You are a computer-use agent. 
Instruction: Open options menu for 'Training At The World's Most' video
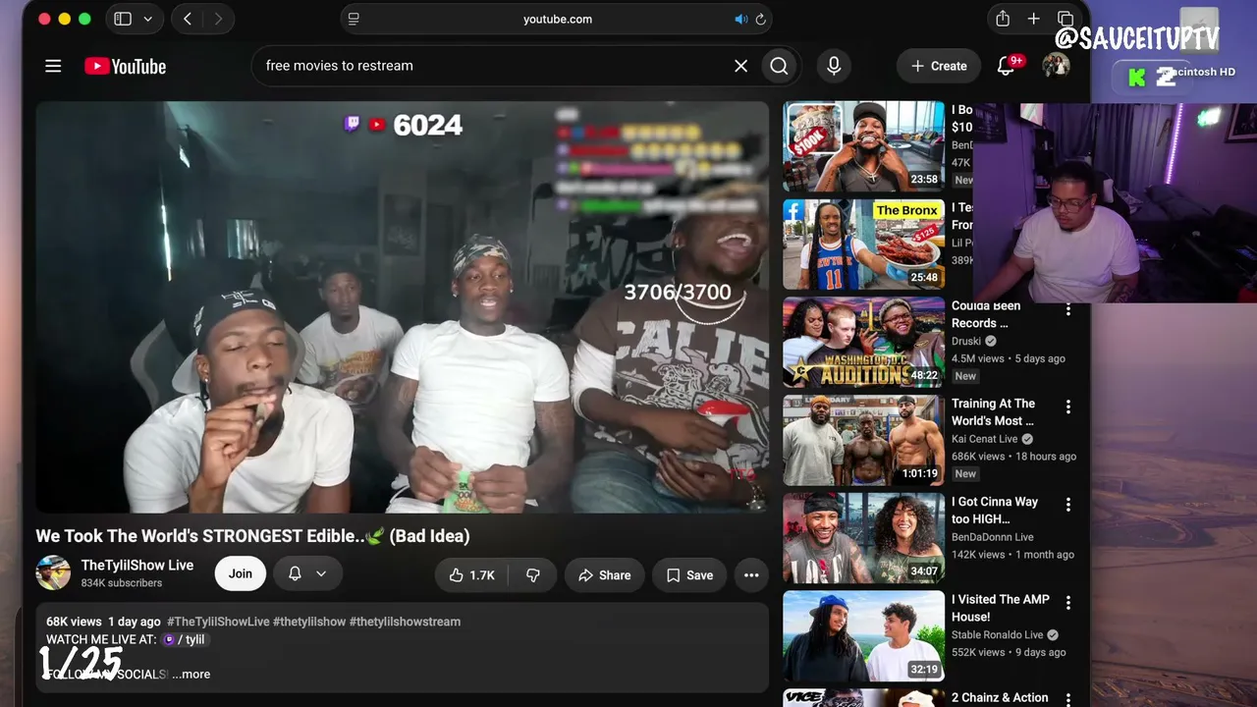coord(1068,408)
